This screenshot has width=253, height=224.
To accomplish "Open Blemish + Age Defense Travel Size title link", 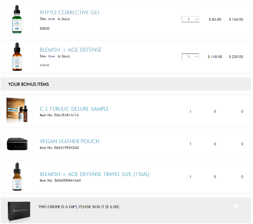I will point(94,174).
